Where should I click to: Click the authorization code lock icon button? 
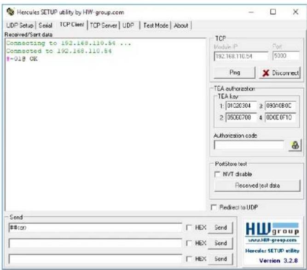point(295,145)
